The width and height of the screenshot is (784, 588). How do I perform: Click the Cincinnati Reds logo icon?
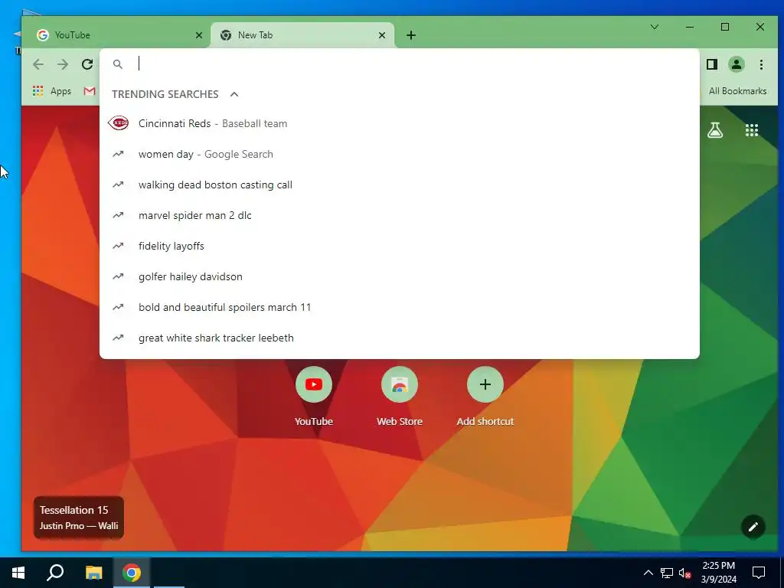click(119, 123)
